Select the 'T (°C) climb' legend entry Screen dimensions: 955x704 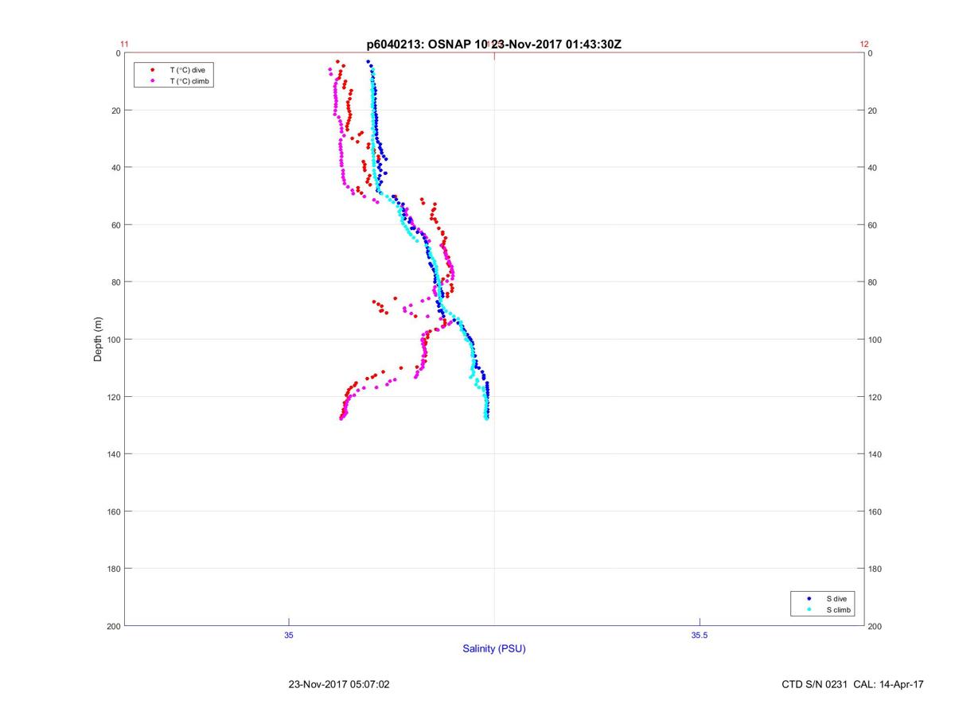point(189,81)
